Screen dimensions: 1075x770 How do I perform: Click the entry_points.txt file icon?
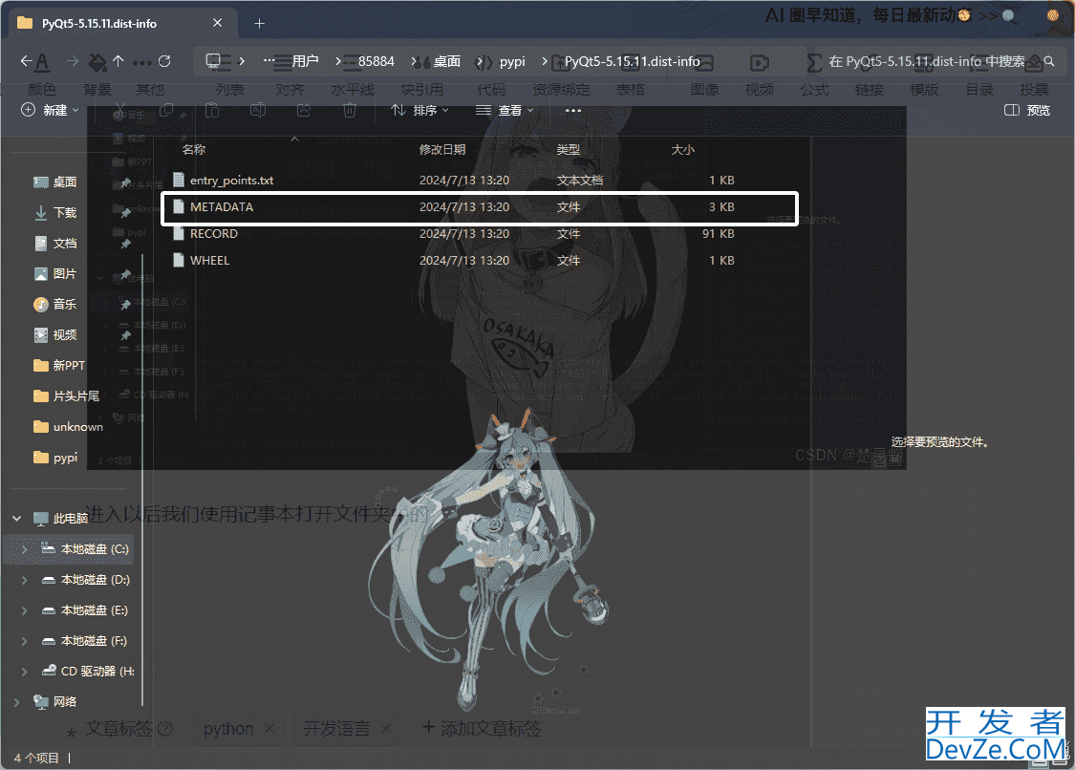point(179,180)
